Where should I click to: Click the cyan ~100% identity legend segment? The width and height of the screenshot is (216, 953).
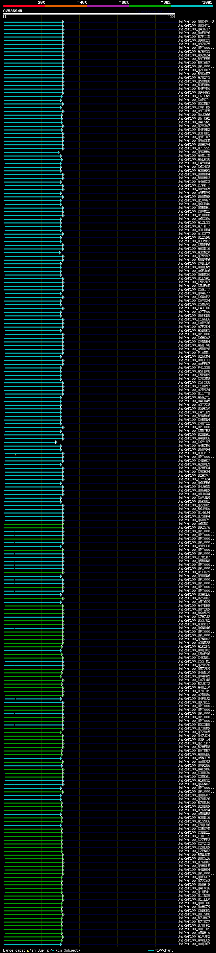click(x=192, y=6)
